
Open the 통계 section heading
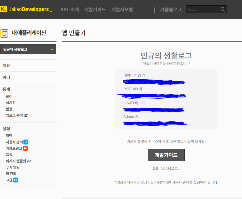click(x=6, y=89)
